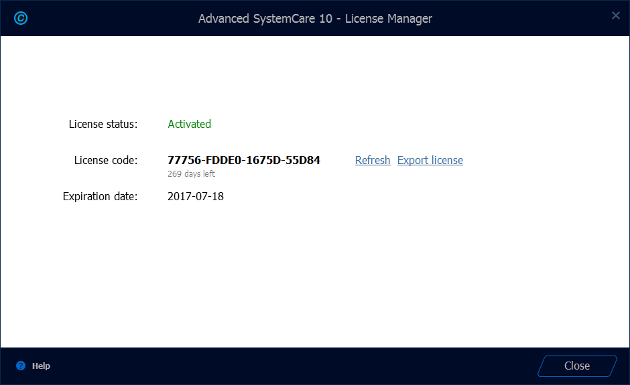Image resolution: width=630 pixels, height=385 pixels.
Task: Click the Expiration date label
Action: (x=100, y=196)
